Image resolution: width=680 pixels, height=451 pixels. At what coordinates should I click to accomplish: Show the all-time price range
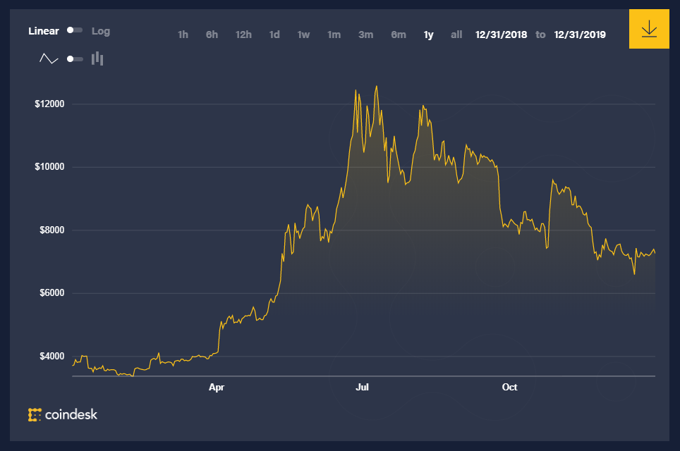coord(456,35)
